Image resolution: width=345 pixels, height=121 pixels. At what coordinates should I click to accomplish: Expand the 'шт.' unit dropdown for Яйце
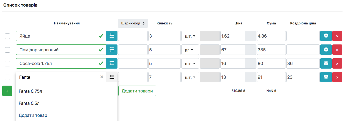pos(190,36)
